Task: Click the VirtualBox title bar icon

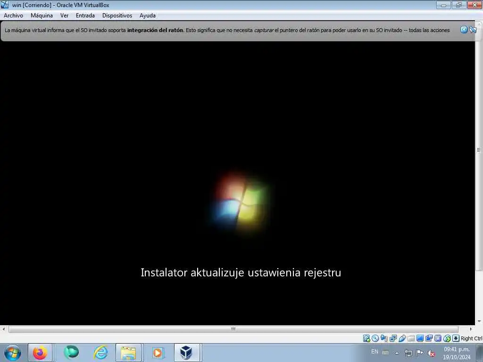Action: coord(5,5)
